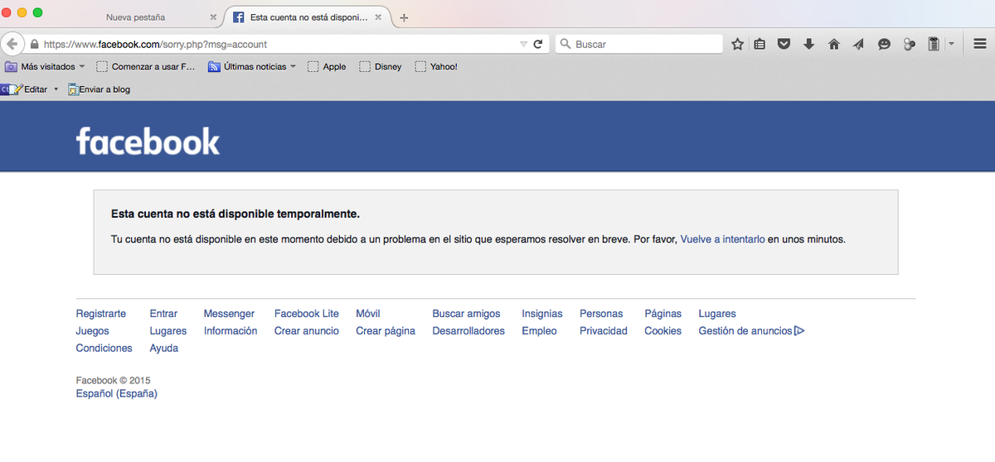Screen dimensions: 995x462
Task: Click the paper plane share icon
Action: 858,44
